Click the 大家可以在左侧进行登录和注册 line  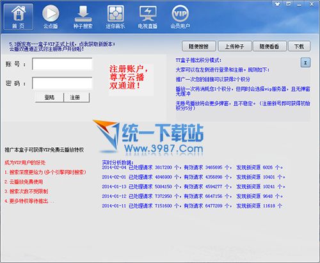223,70
